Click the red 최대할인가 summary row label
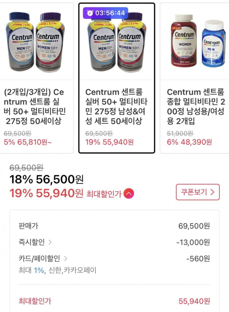Viewport: 229px width, 312px height. coord(35,301)
